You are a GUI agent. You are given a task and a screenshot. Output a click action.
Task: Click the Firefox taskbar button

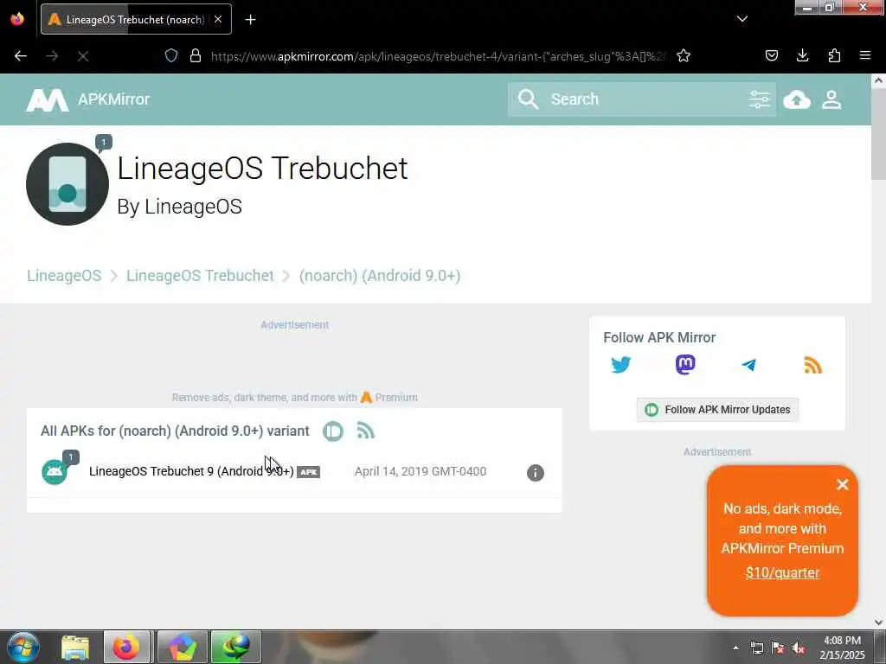[126, 647]
